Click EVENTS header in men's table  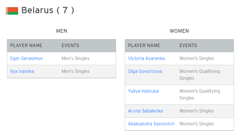click(70, 45)
